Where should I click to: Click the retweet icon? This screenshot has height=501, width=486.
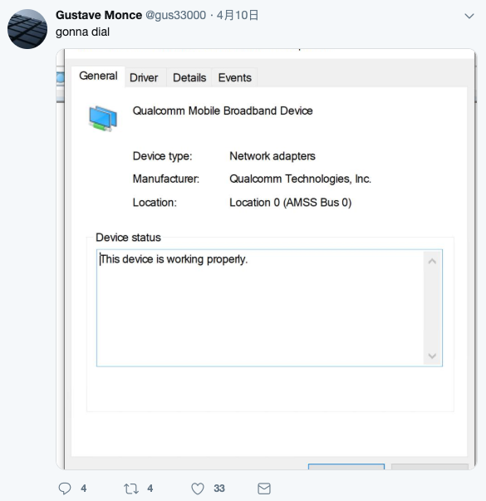click(131, 489)
